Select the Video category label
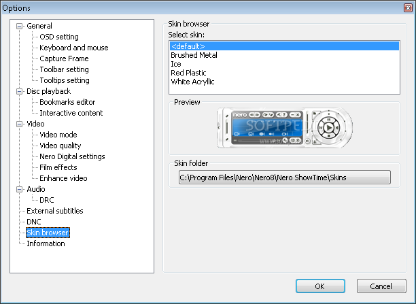The height and width of the screenshot is (304, 416). pyautogui.click(x=35, y=124)
